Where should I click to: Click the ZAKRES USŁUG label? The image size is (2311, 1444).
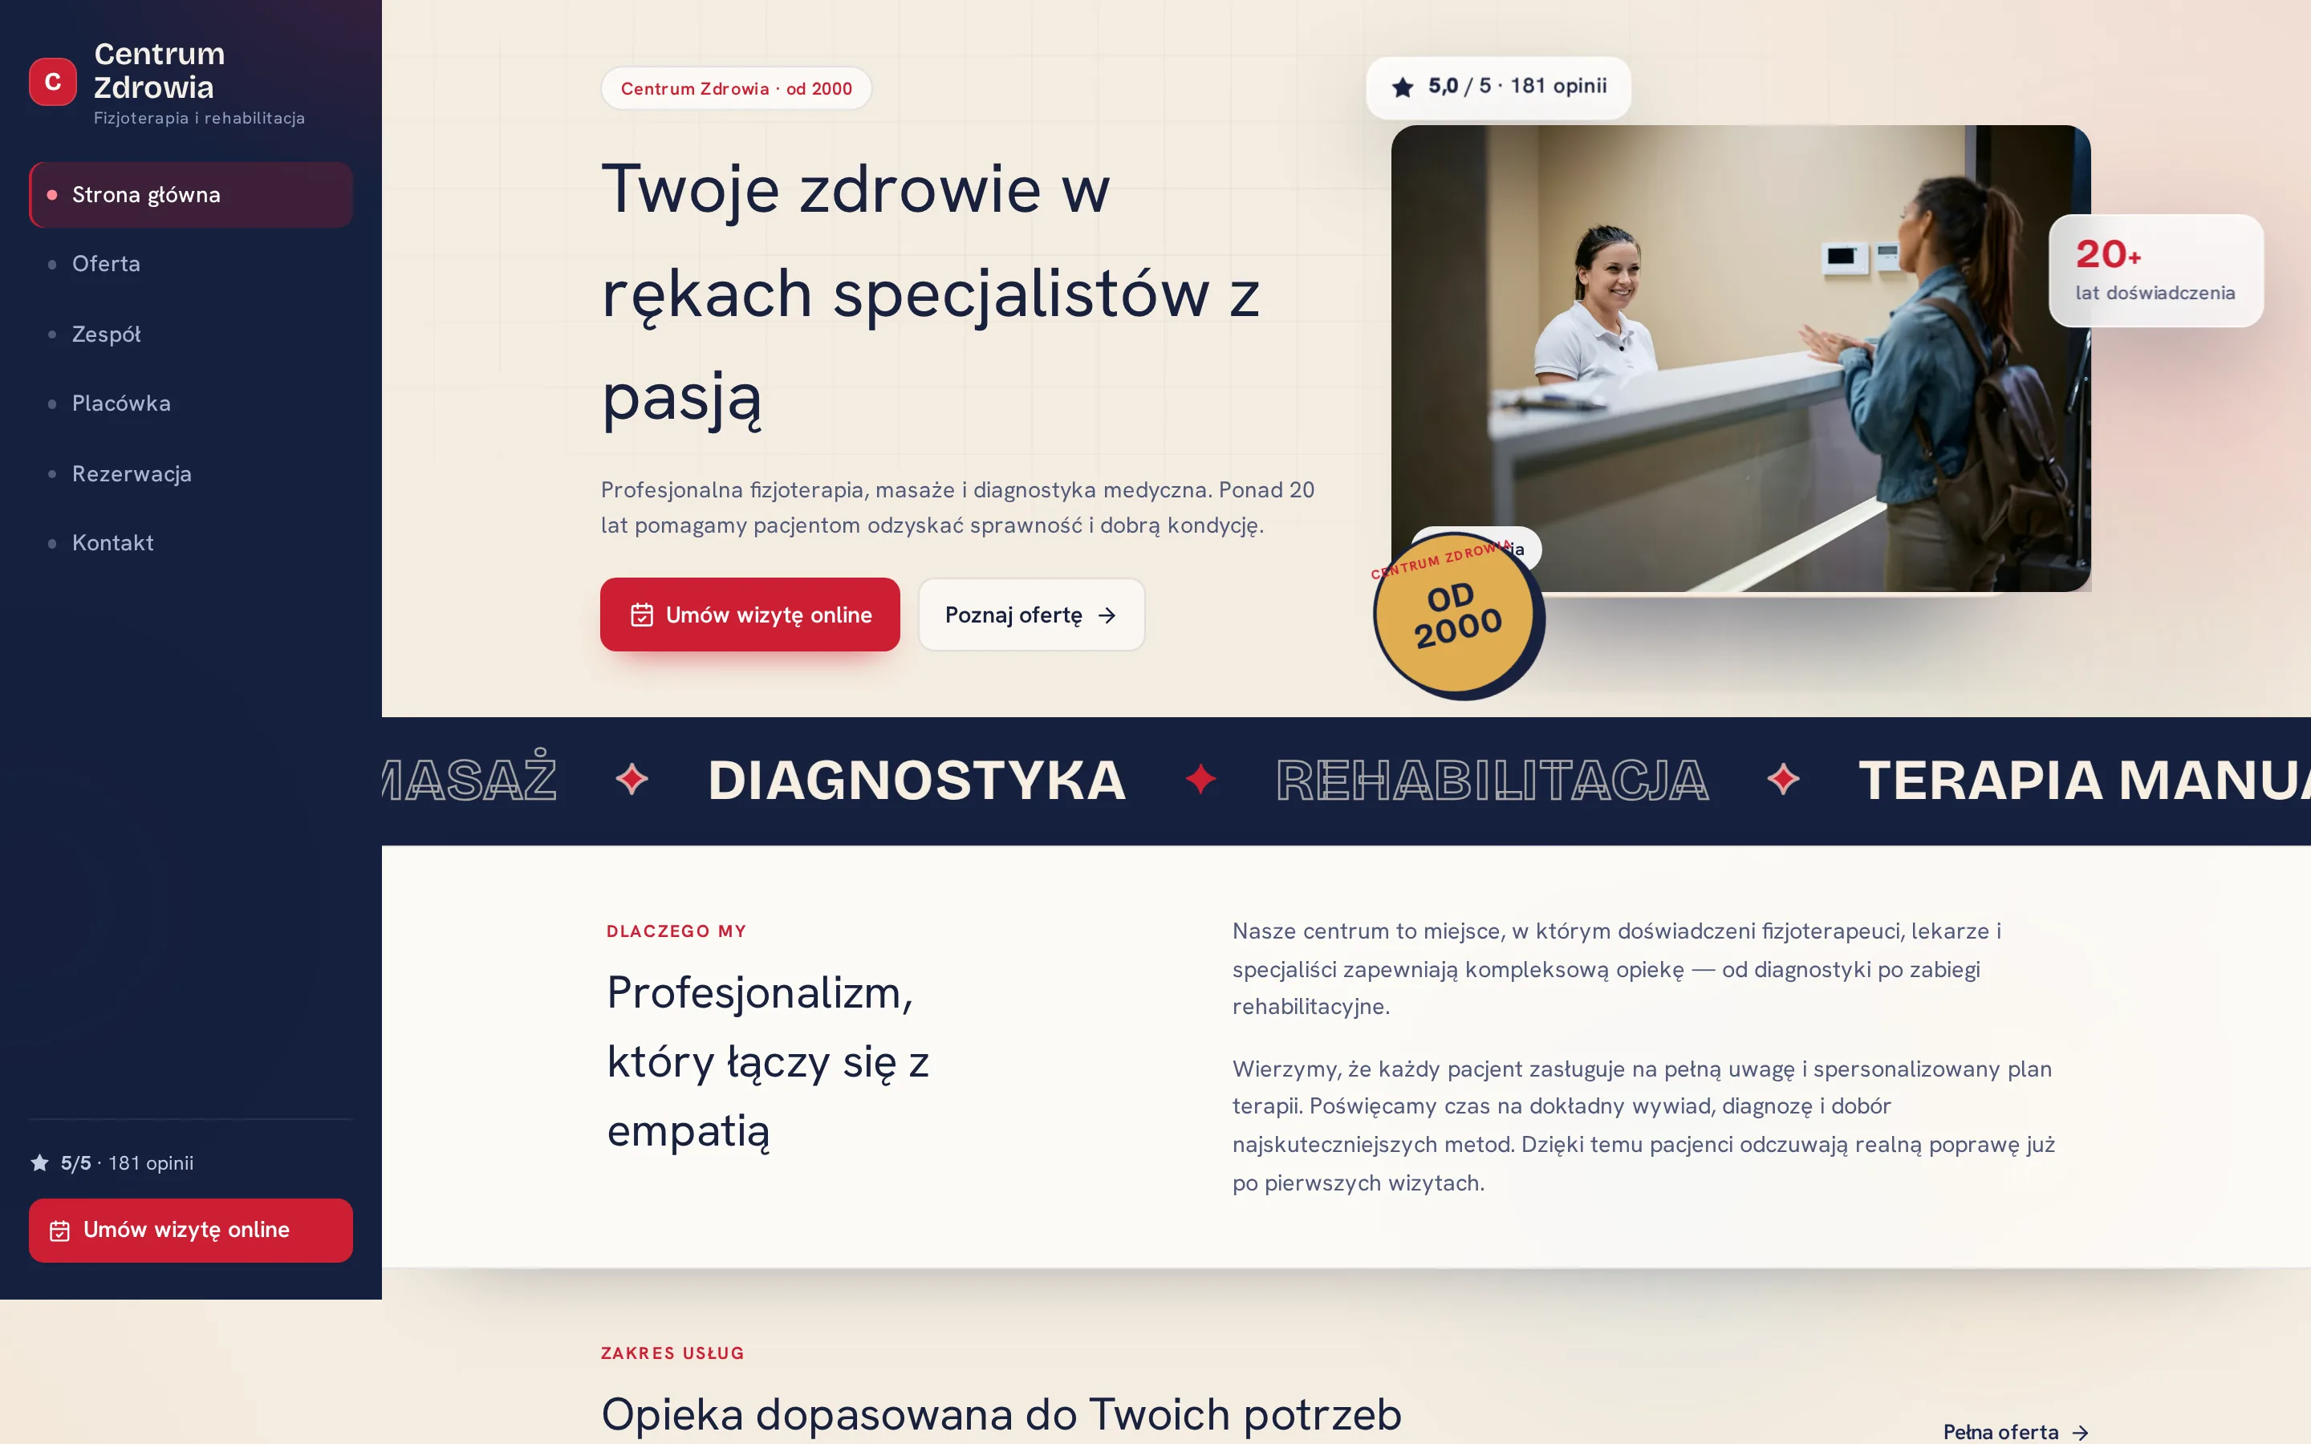(x=672, y=1353)
